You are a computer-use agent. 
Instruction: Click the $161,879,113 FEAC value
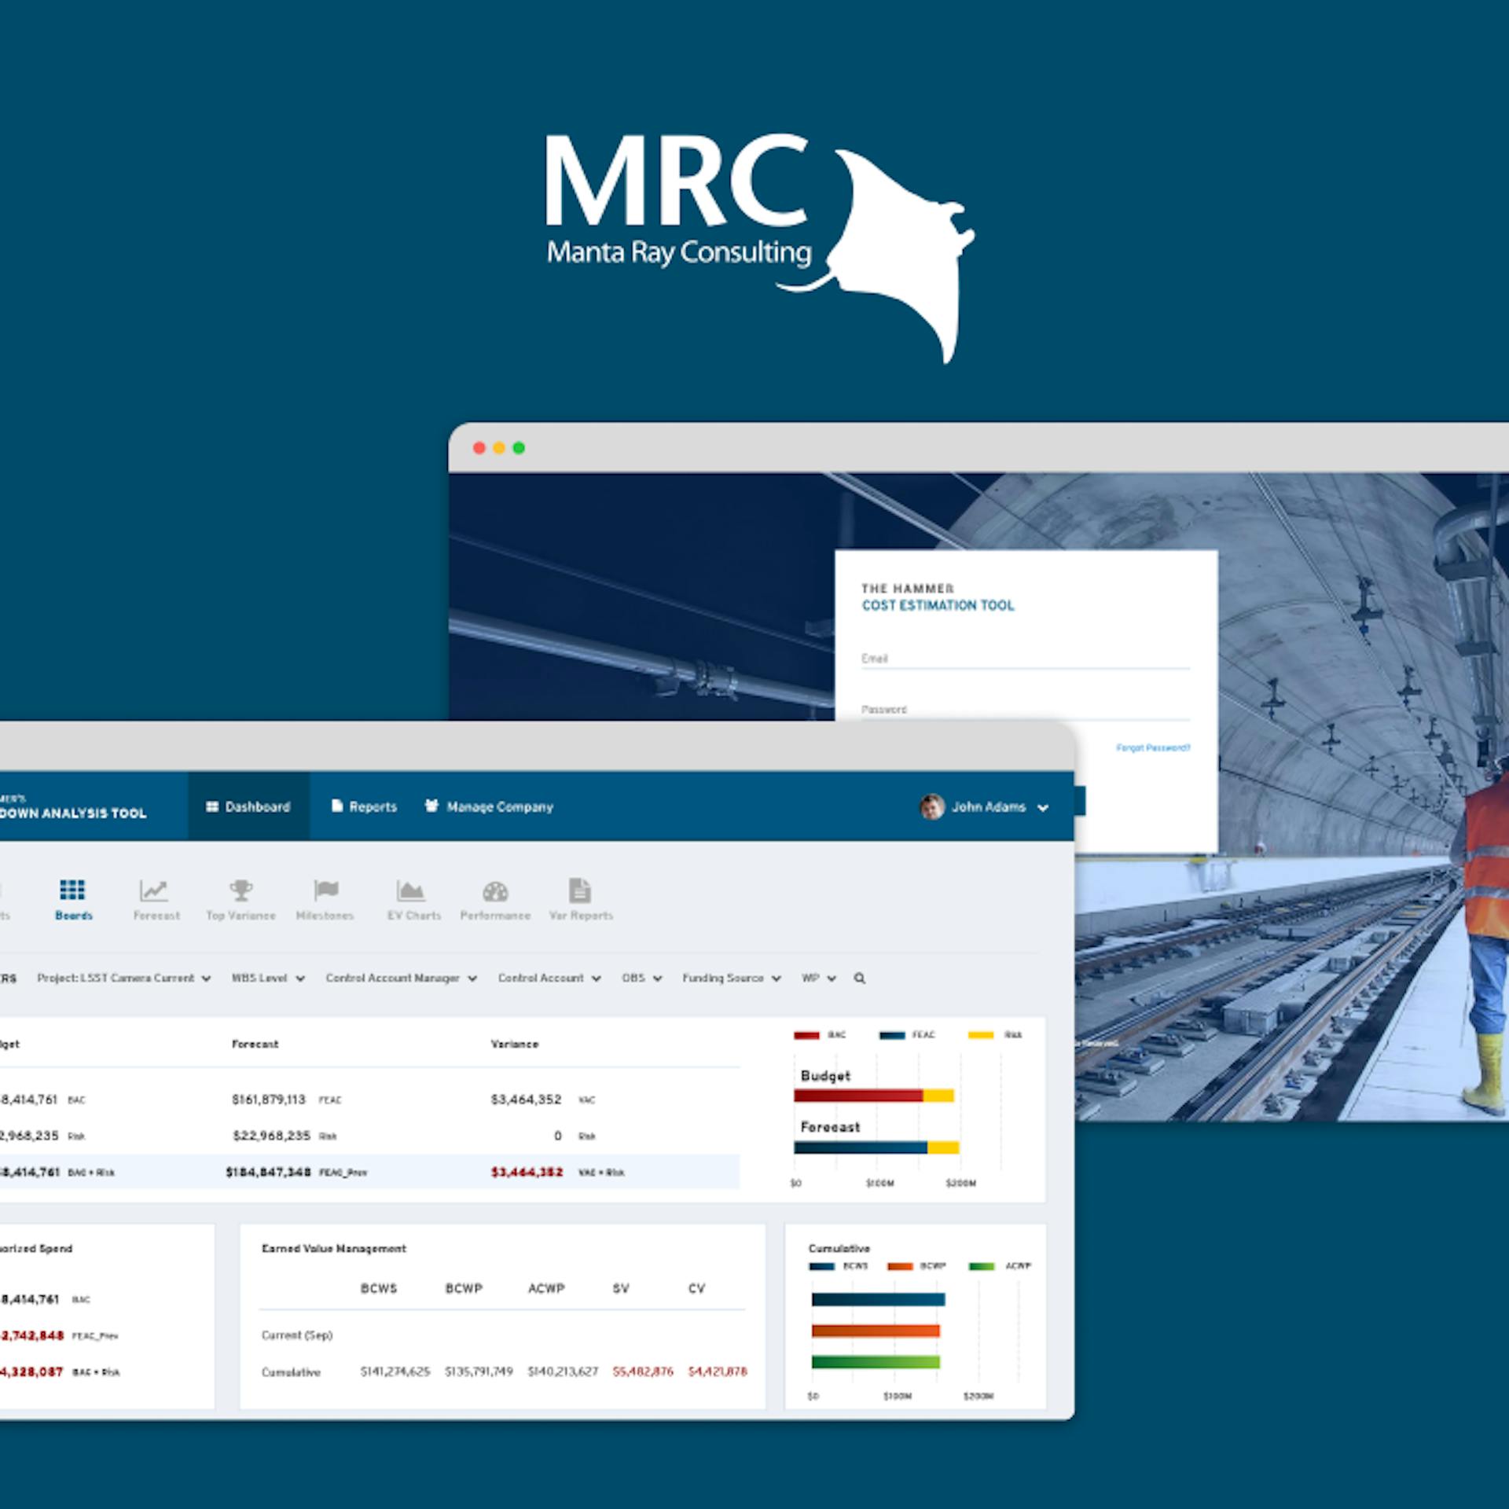point(268,1100)
